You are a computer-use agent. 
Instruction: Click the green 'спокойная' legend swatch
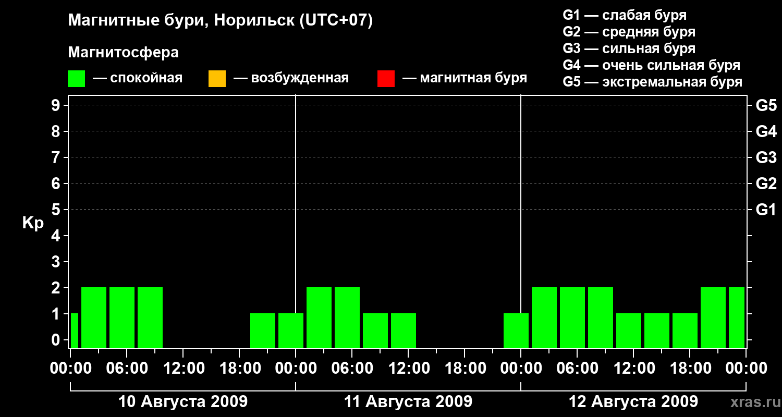[x=77, y=79]
